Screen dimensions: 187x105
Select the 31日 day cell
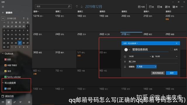click(x=65, y=59)
